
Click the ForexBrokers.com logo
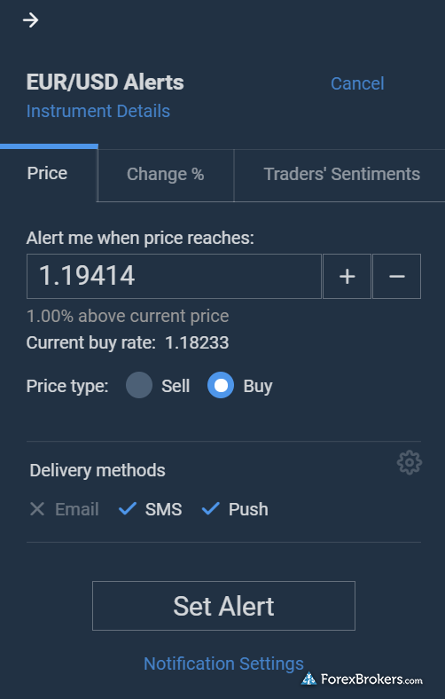(362, 679)
